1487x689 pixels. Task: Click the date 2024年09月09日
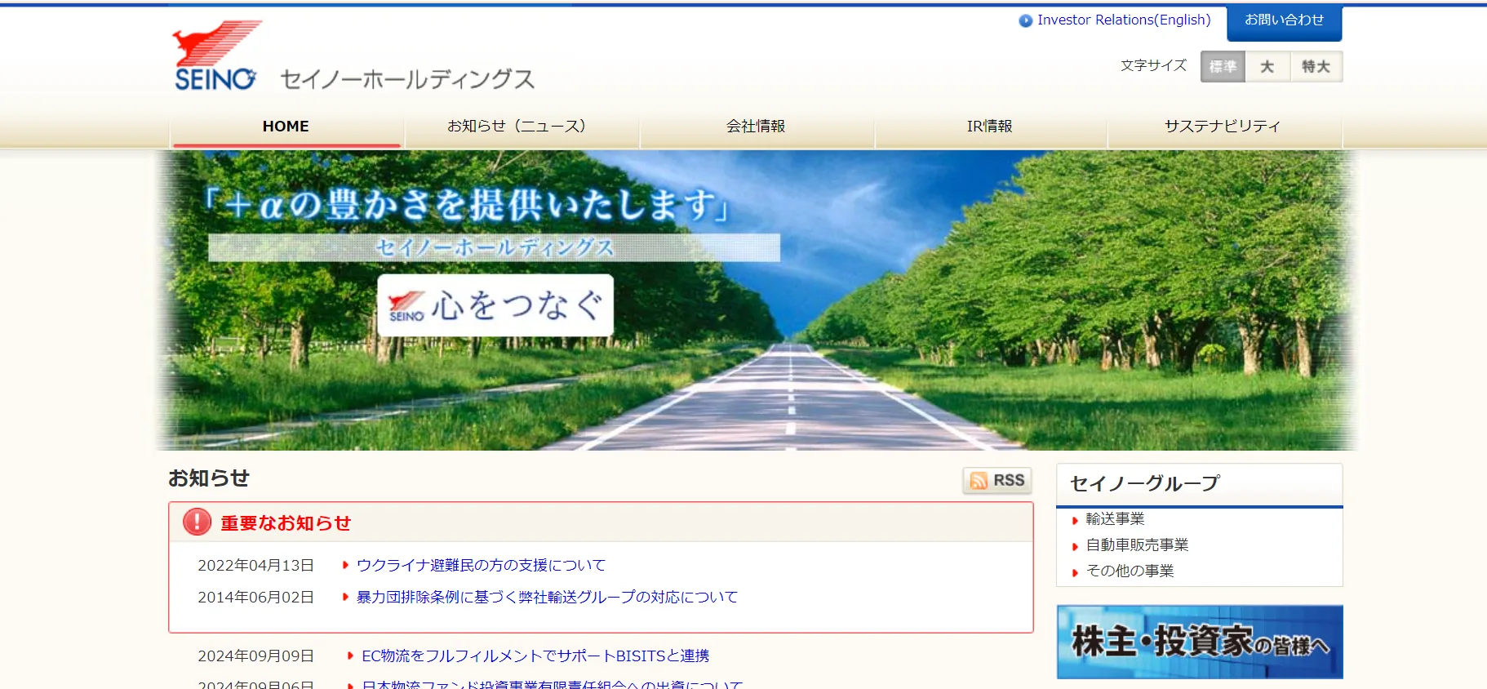pyautogui.click(x=255, y=656)
